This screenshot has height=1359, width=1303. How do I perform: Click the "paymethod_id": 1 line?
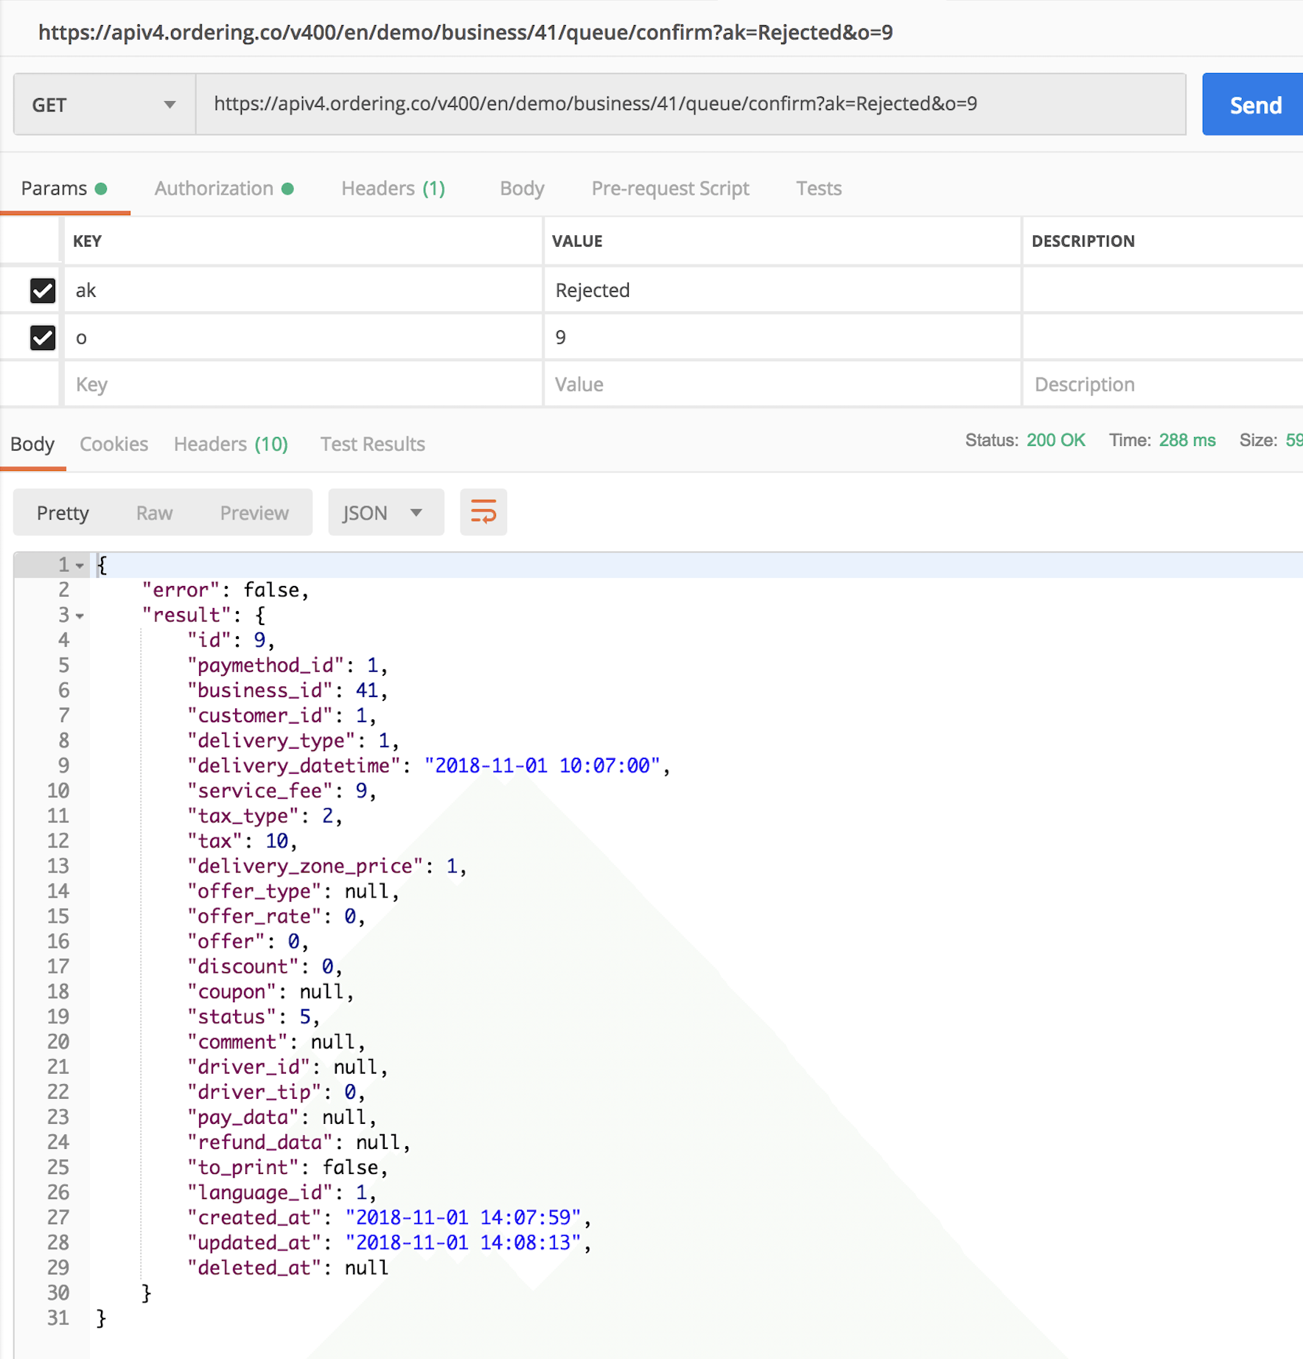coord(287,665)
